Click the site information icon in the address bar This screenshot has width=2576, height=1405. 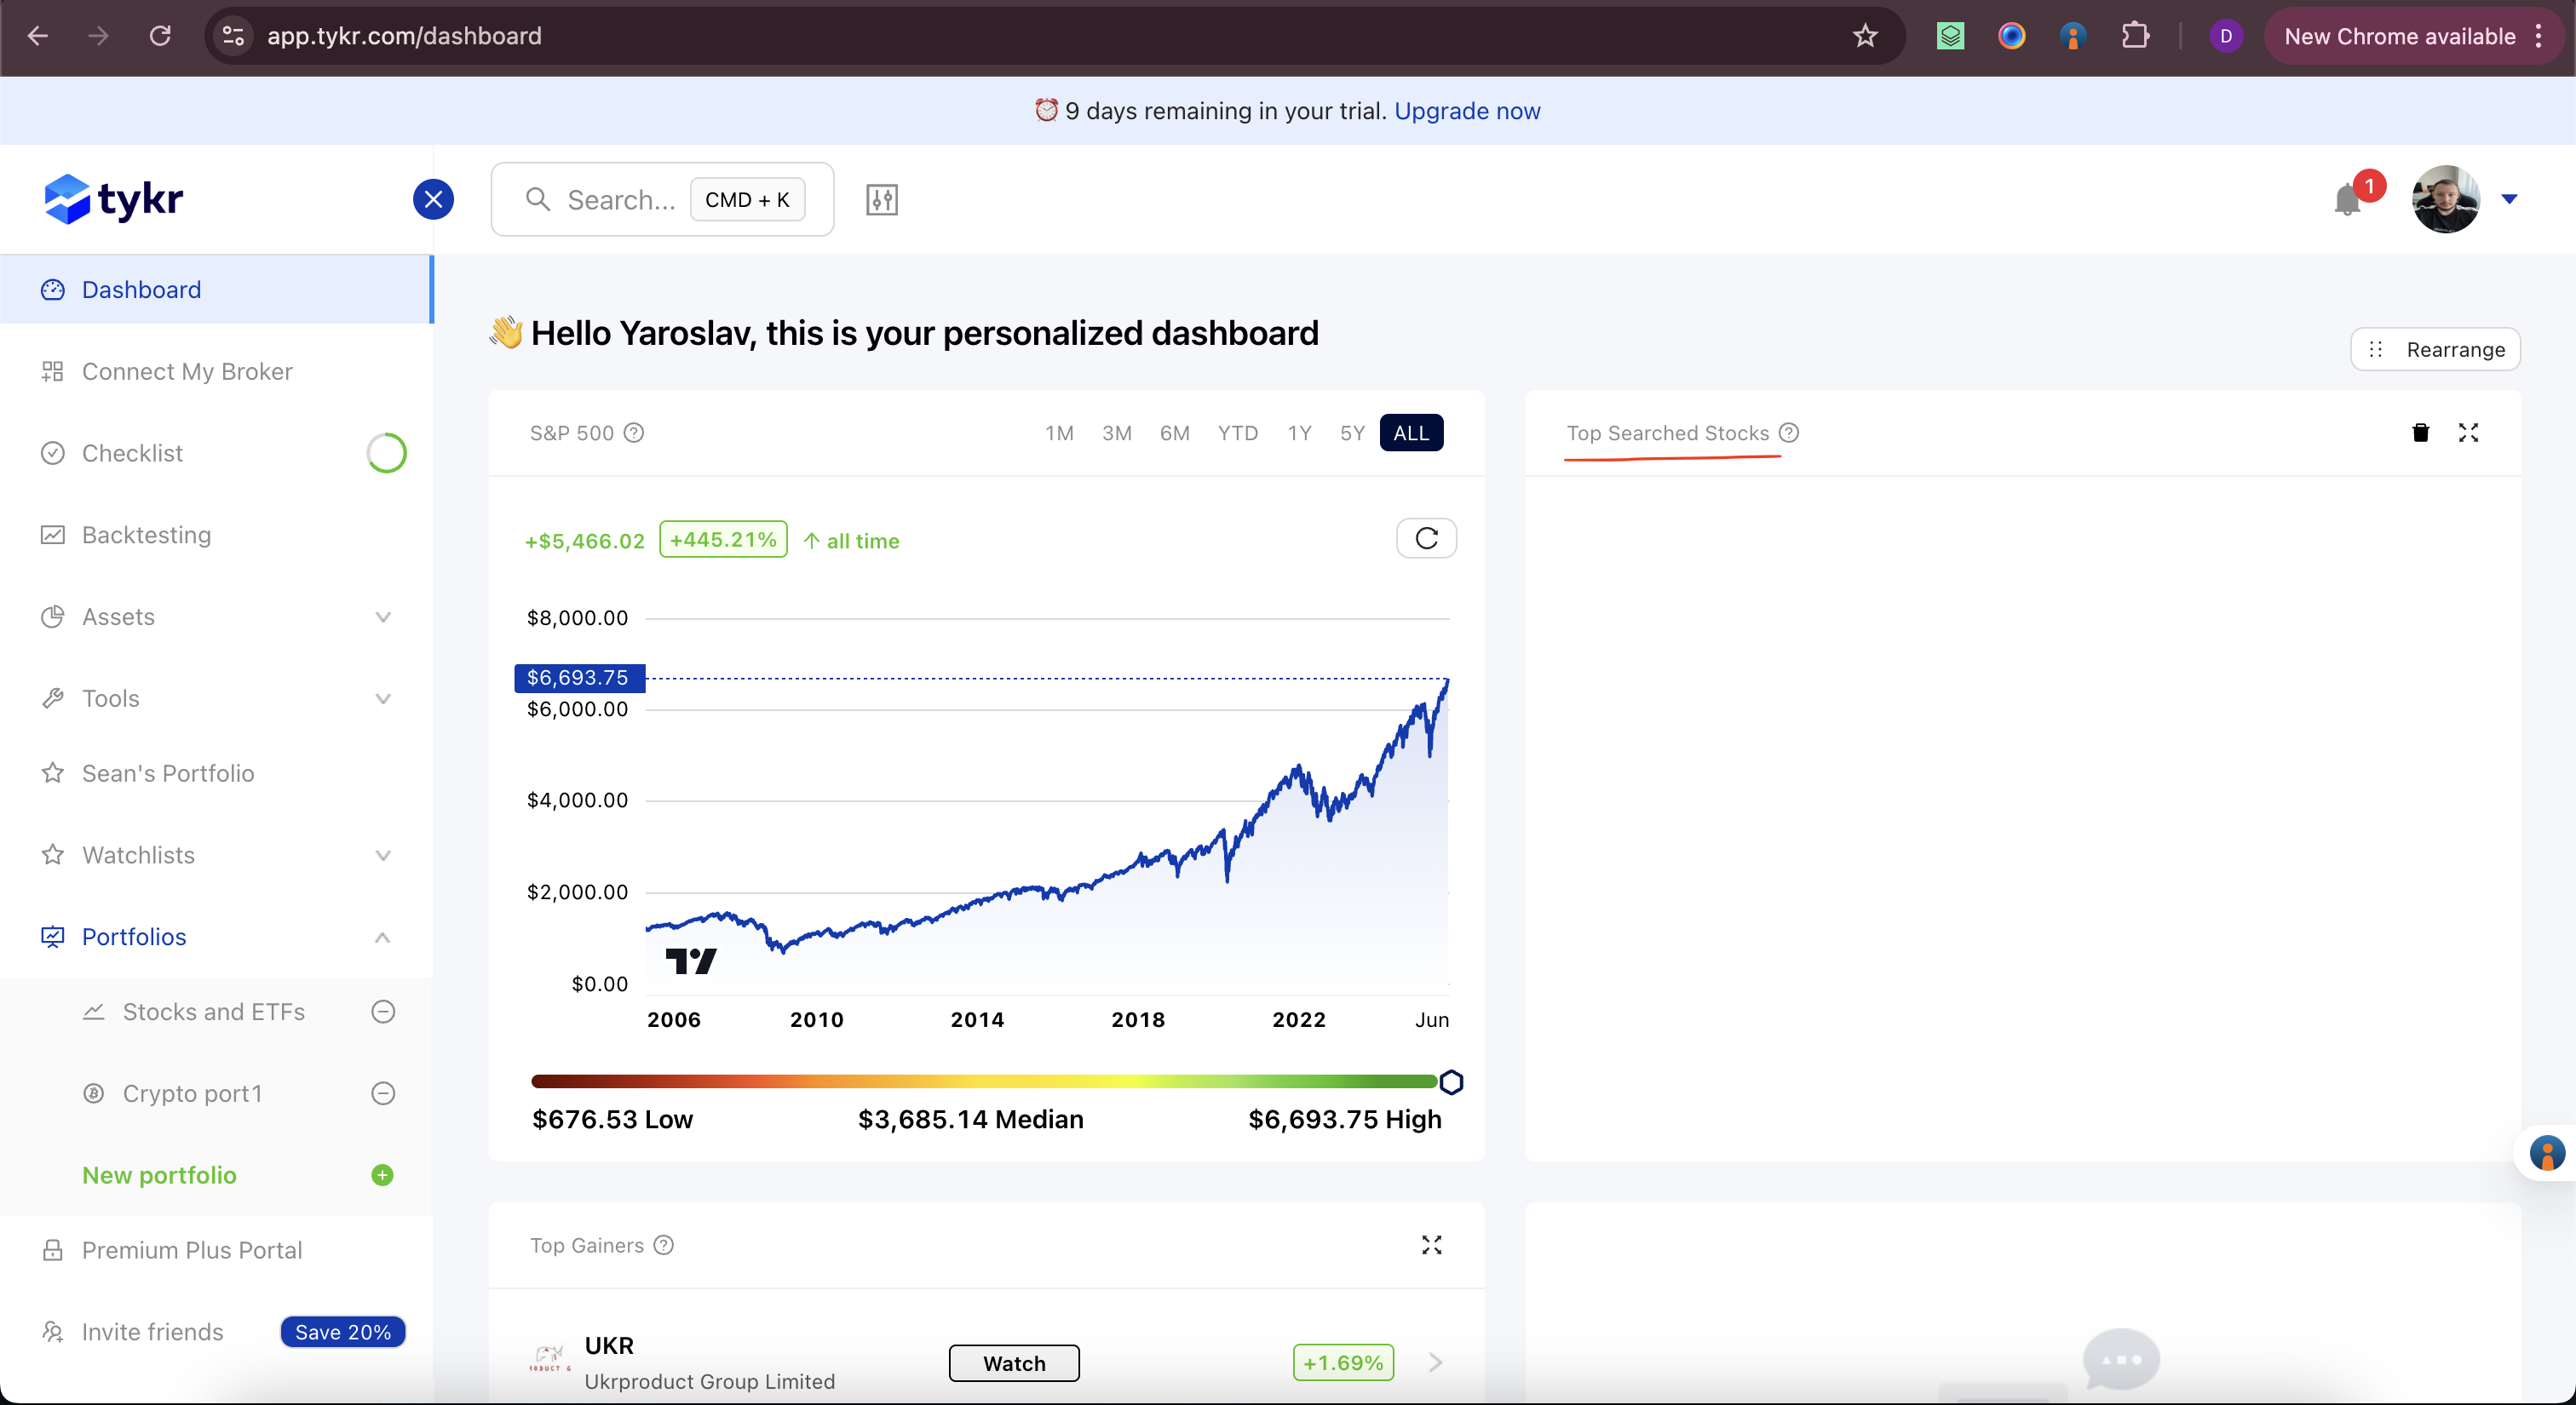tap(234, 36)
